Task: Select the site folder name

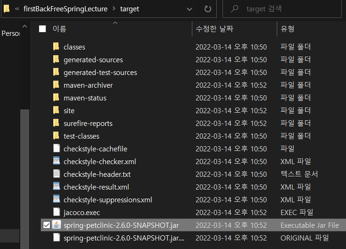Action: (69, 111)
